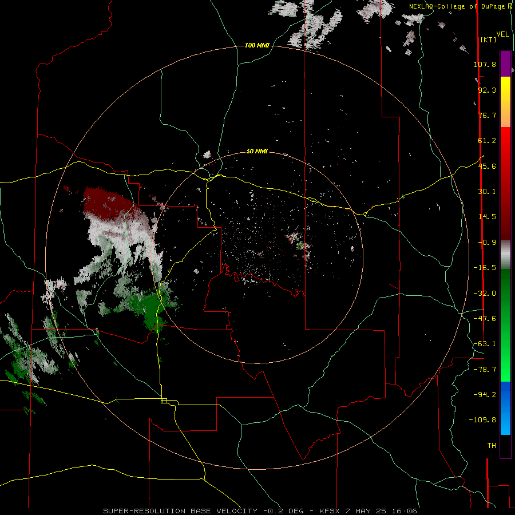The height and width of the screenshot is (515, 515).
Task: Click the -63.1 velocity scale value
Action: 485,344
